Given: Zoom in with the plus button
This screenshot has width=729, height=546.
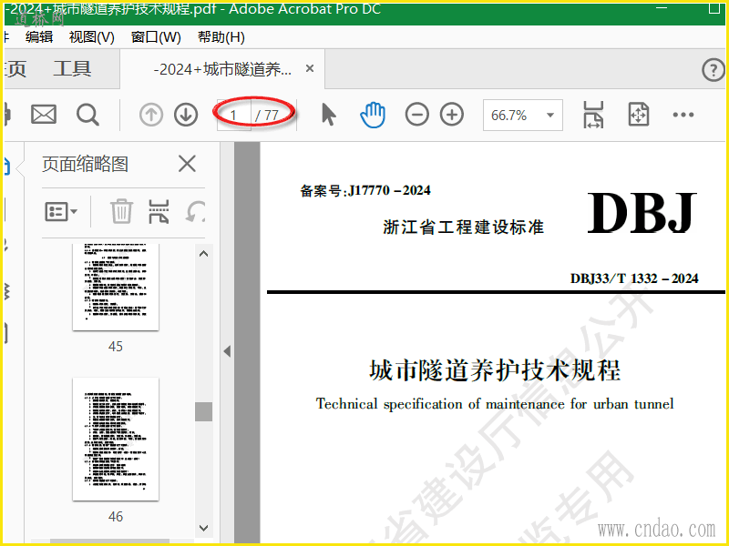Looking at the screenshot, I should point(452,115).
